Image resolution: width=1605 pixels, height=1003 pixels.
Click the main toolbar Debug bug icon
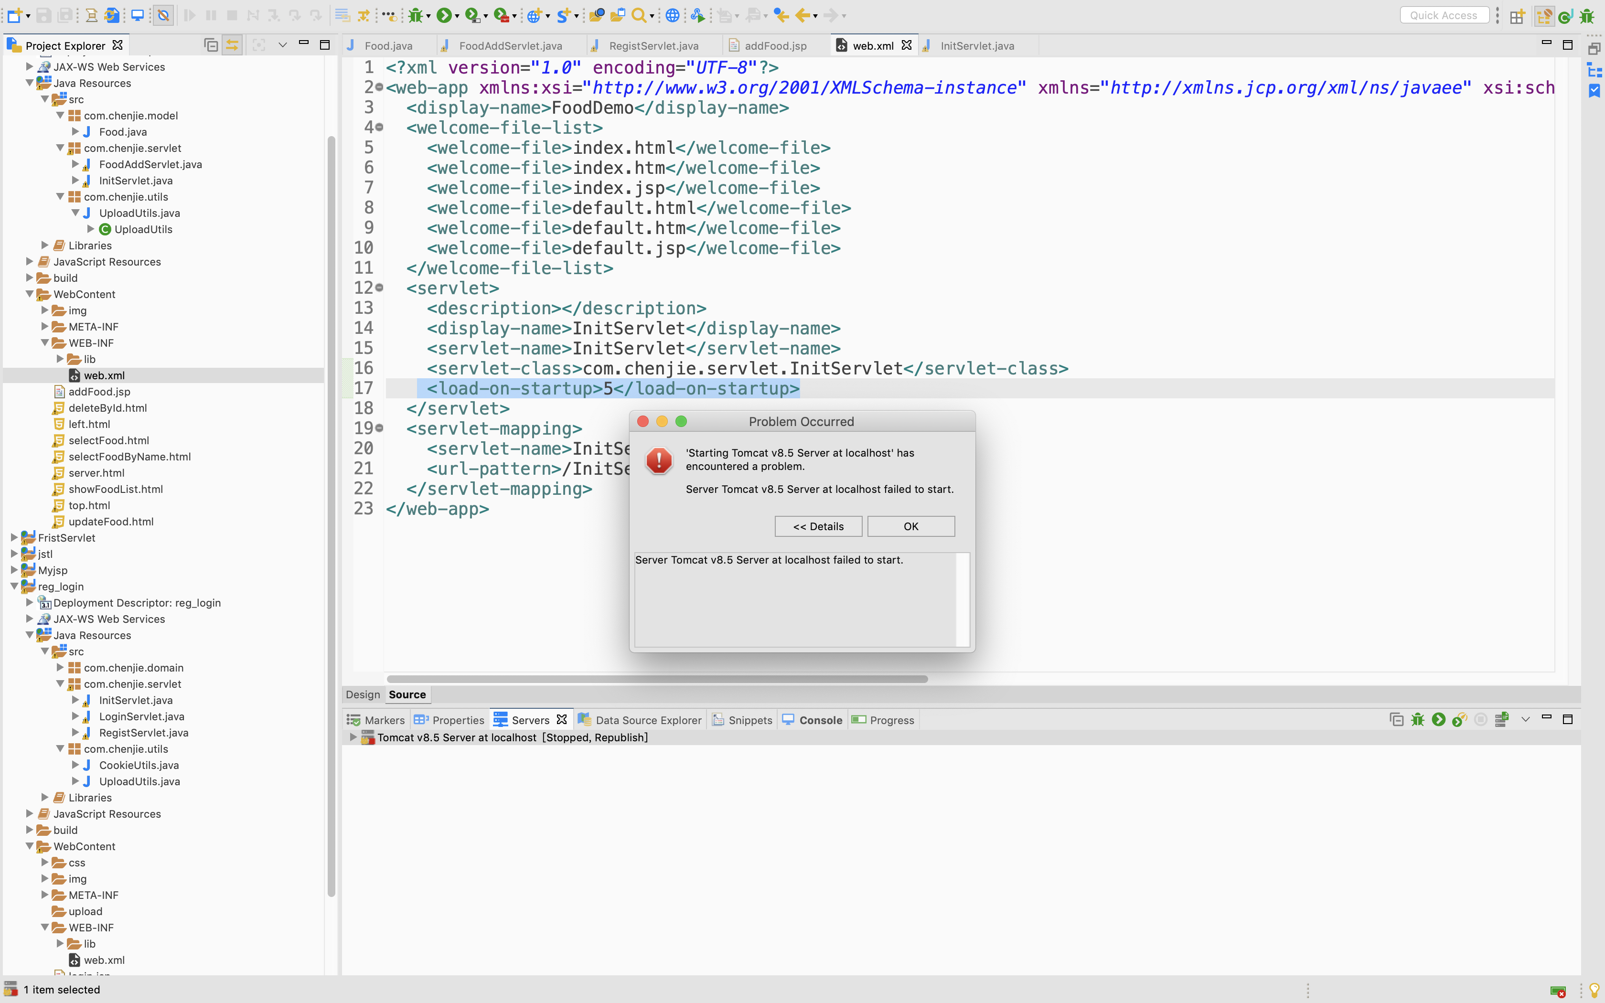coord(415,15)
